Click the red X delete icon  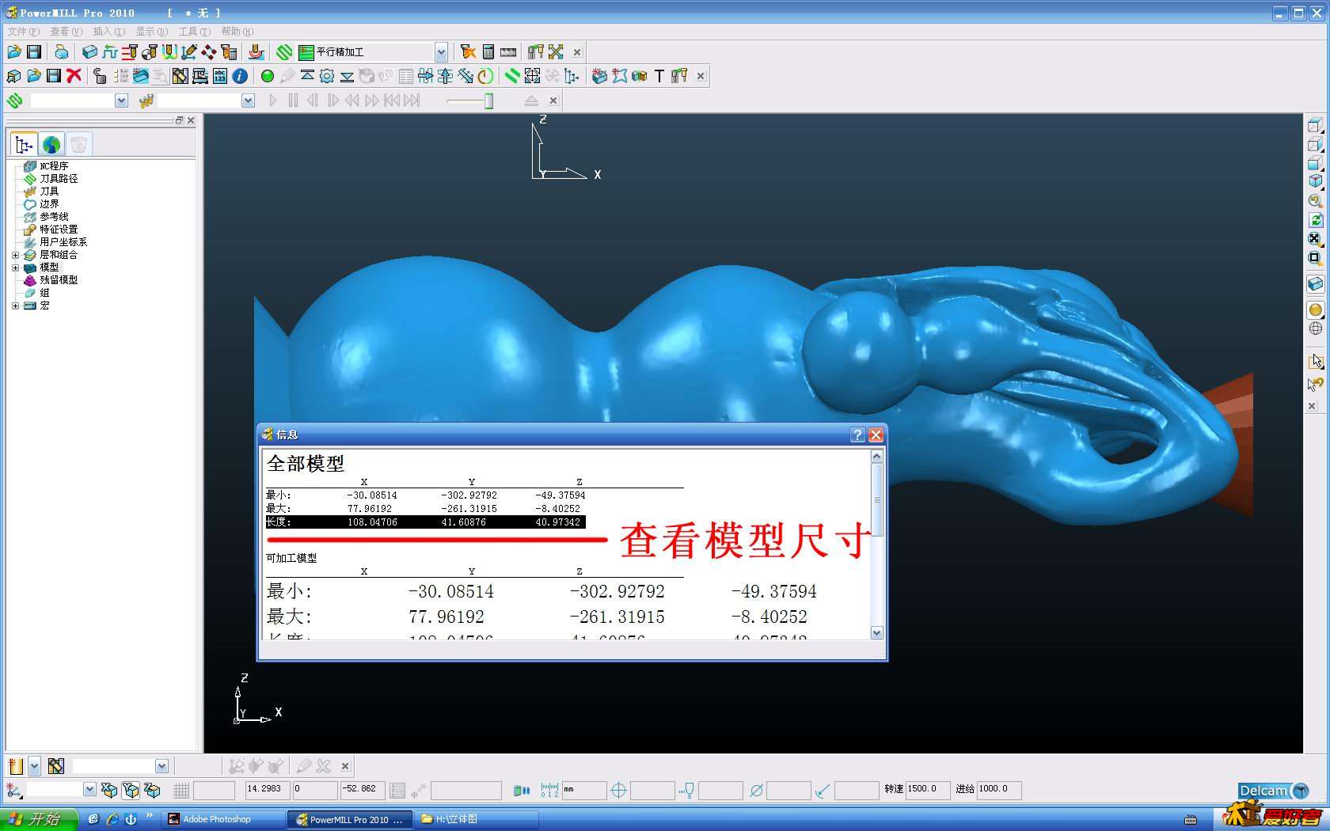(74, 76)
